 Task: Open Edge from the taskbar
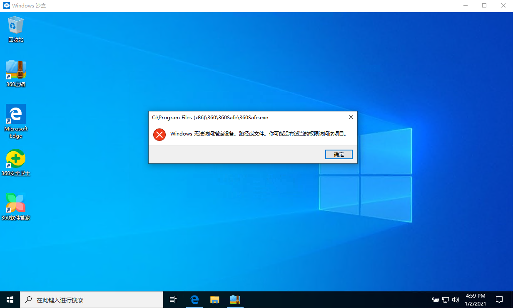(x=194, y=300)
